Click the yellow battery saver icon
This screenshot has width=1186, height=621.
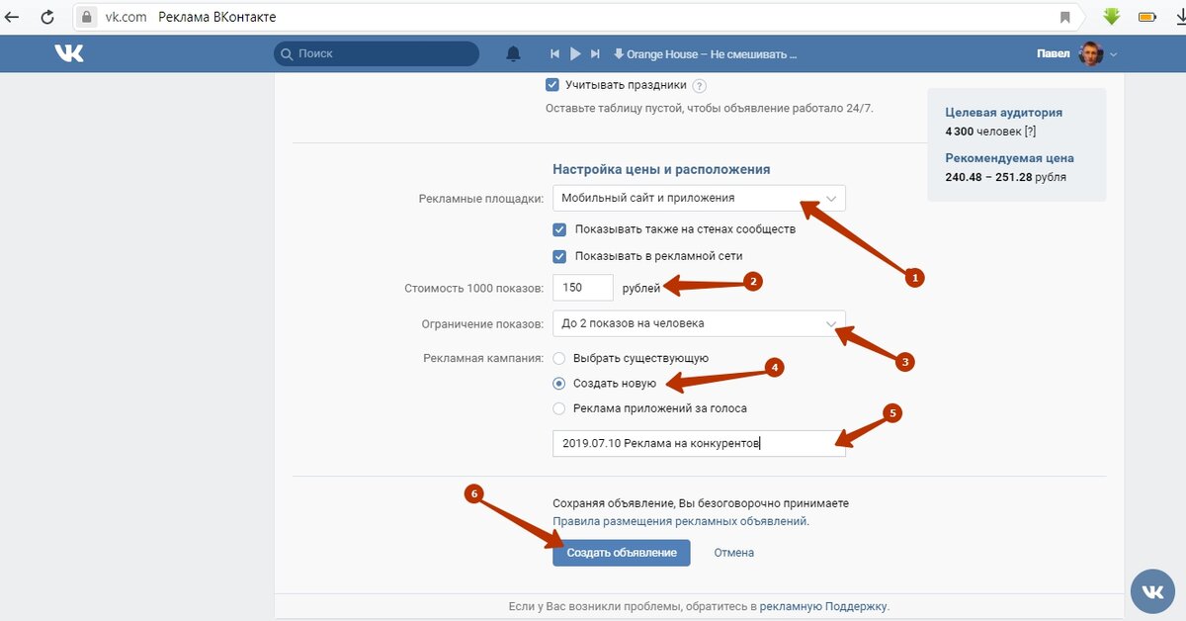1146,17
